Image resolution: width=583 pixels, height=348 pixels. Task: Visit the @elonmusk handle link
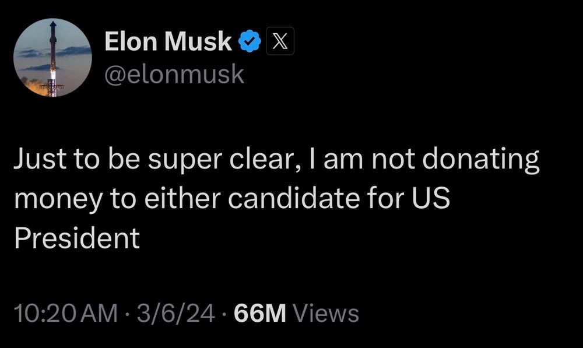[174, 74]
